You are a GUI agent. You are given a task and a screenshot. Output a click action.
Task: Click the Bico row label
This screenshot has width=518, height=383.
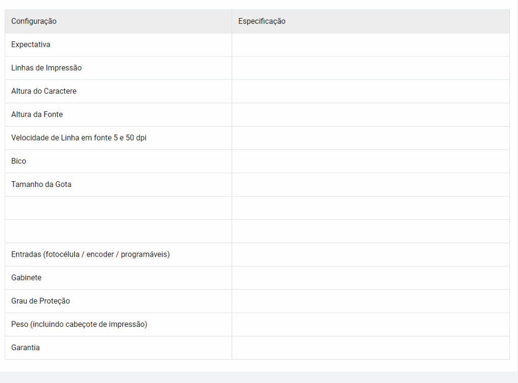coord(19,161)
